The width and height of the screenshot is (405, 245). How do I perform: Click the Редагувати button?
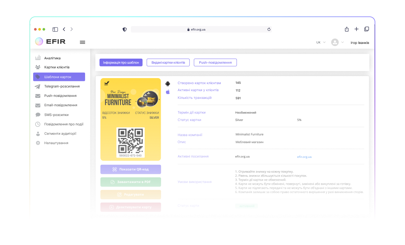(131, 194)
